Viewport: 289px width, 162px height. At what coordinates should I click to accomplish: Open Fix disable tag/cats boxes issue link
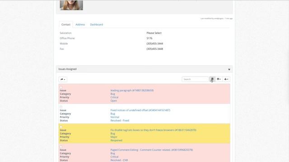click(x=154, y=130)
